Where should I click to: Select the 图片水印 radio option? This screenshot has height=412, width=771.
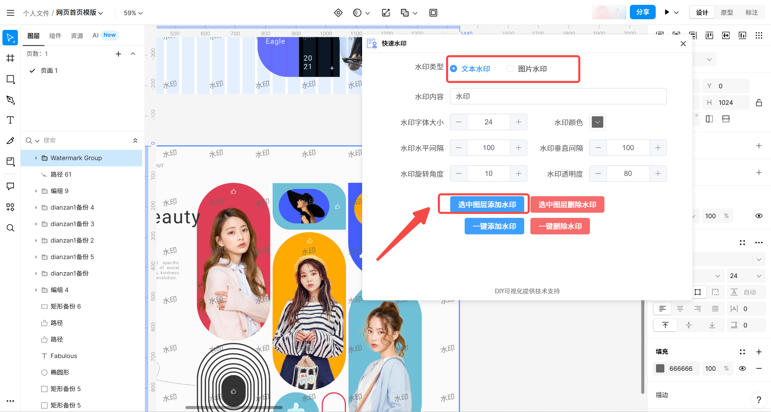click(x=527, y=69)
